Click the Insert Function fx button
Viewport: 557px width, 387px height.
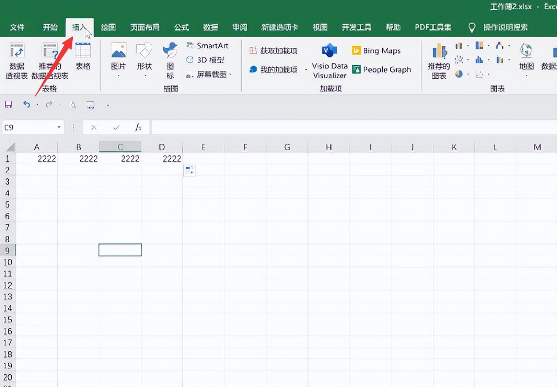[138, 127]
